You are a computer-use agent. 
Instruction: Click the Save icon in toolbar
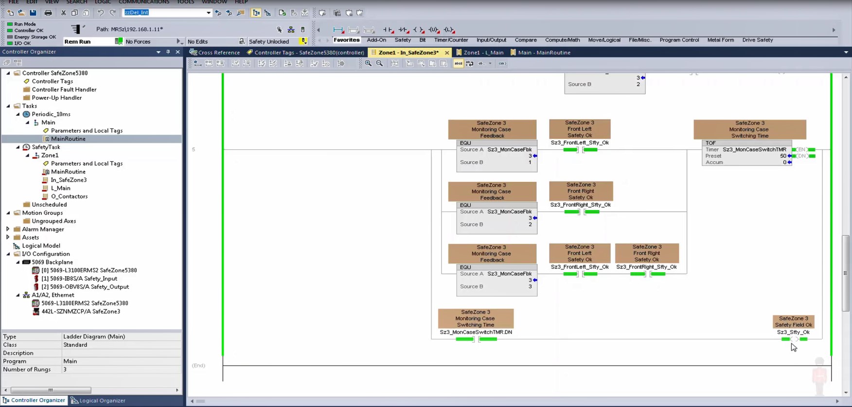pos(33,13)
